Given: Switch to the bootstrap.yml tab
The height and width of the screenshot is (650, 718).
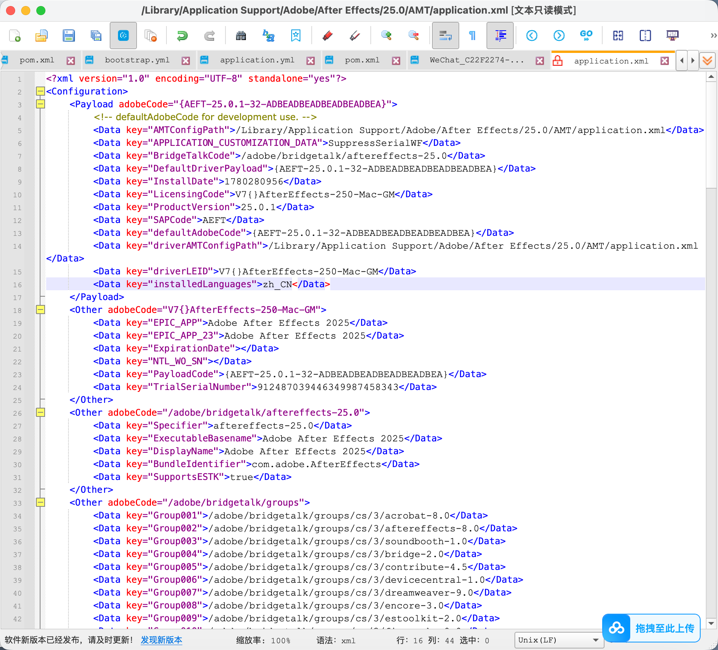Looking at the screenshot, I should pyautogui.click(x=137, y=60).
